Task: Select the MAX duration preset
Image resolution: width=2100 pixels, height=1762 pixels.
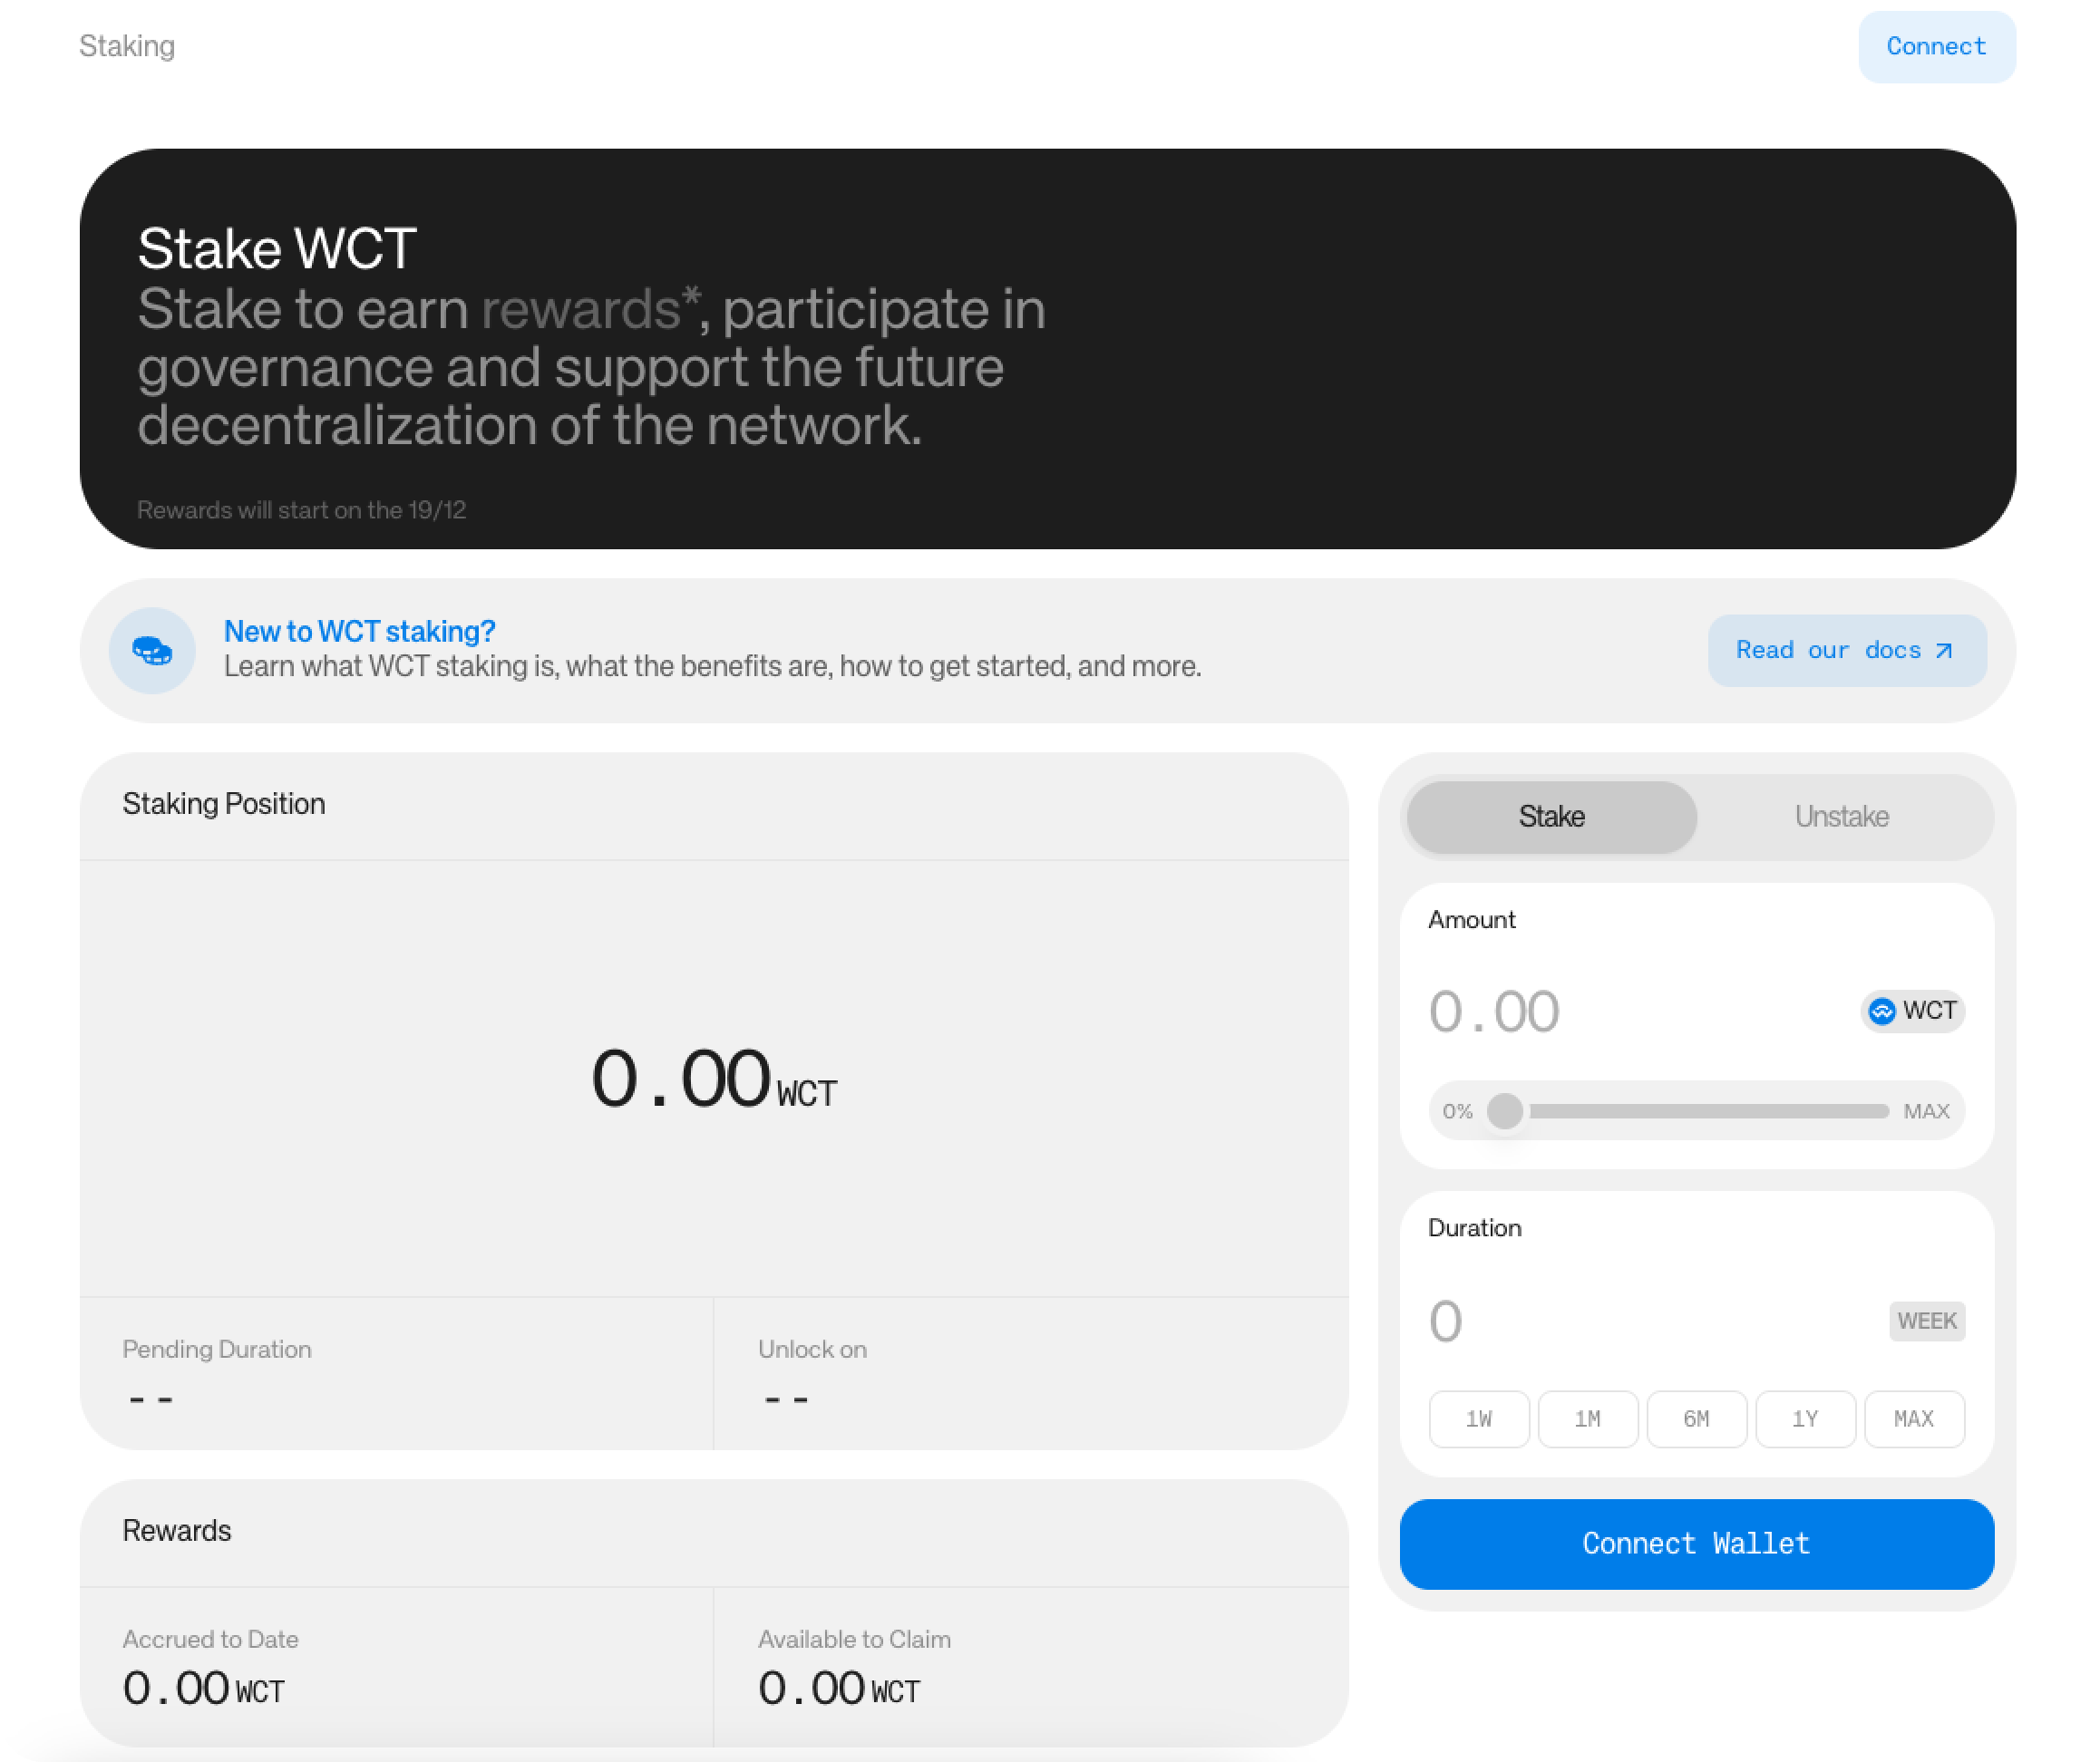Action: click(x=1914, y=1419)
